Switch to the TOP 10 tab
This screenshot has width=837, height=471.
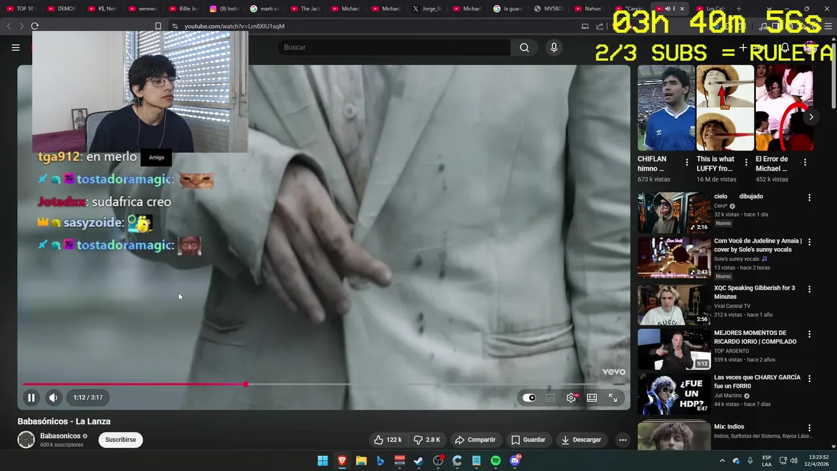tap(20, 9)
